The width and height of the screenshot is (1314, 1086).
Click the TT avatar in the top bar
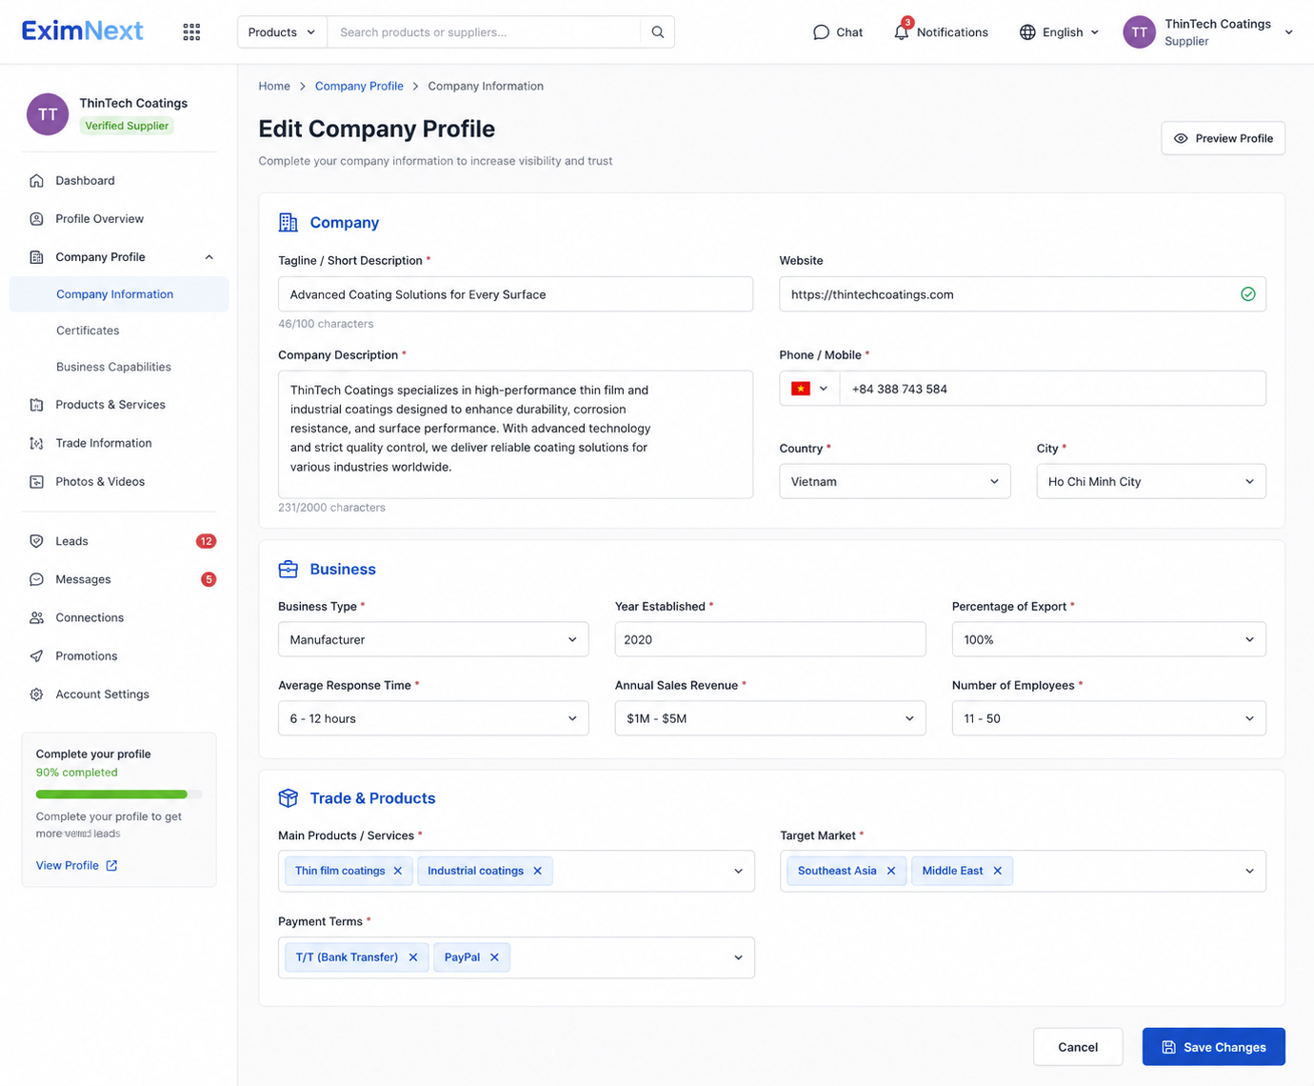[x=1139, y=32]
